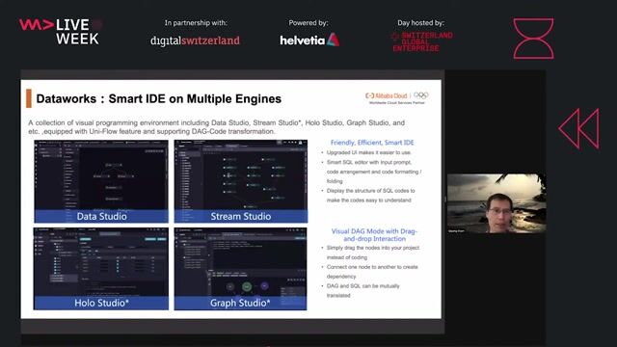Screen dimensions: 617x347
Task: Select the Holo Studio screenshot thumbnail
Action: click(101, 269)
